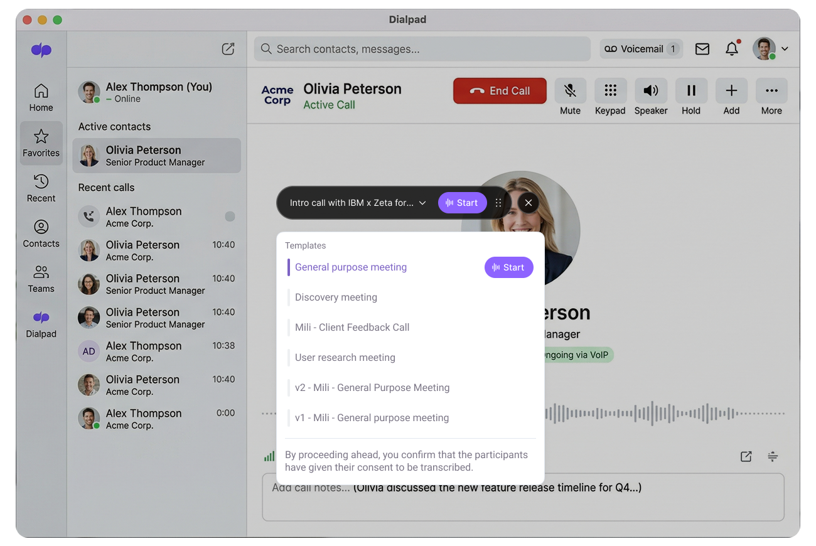
Task: Click the AD initials avatar
Action: tap(89, 351)
